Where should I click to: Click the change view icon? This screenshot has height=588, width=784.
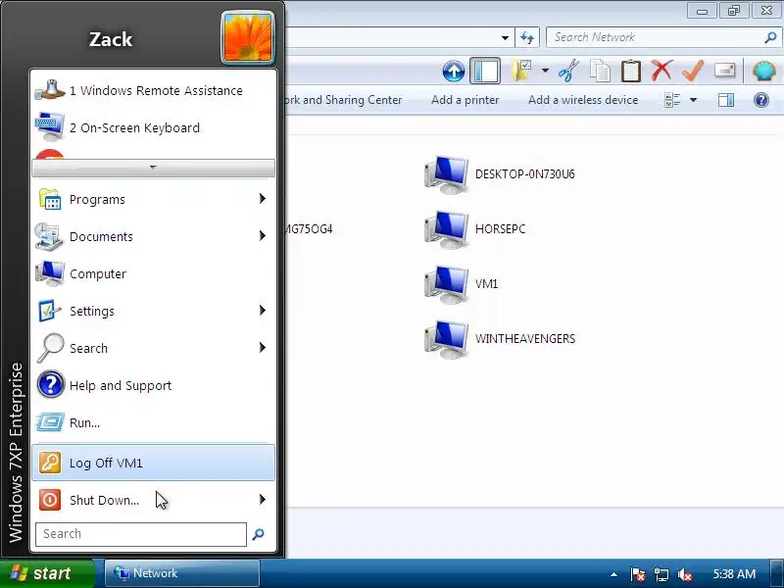pyautogui.click(x=672, y=100)
